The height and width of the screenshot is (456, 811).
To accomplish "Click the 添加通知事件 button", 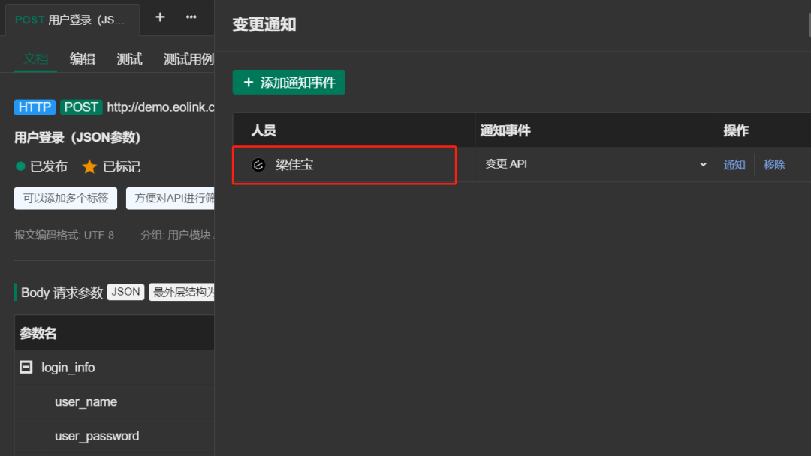I will (x=288, y=82).
